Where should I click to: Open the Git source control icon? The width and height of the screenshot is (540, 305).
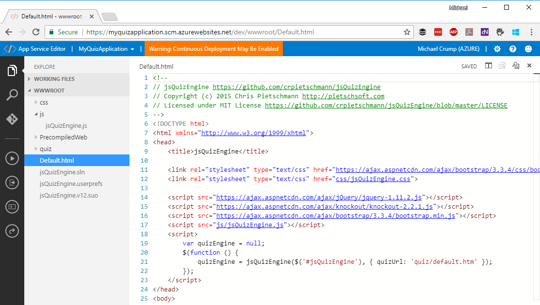pos(12,119)
